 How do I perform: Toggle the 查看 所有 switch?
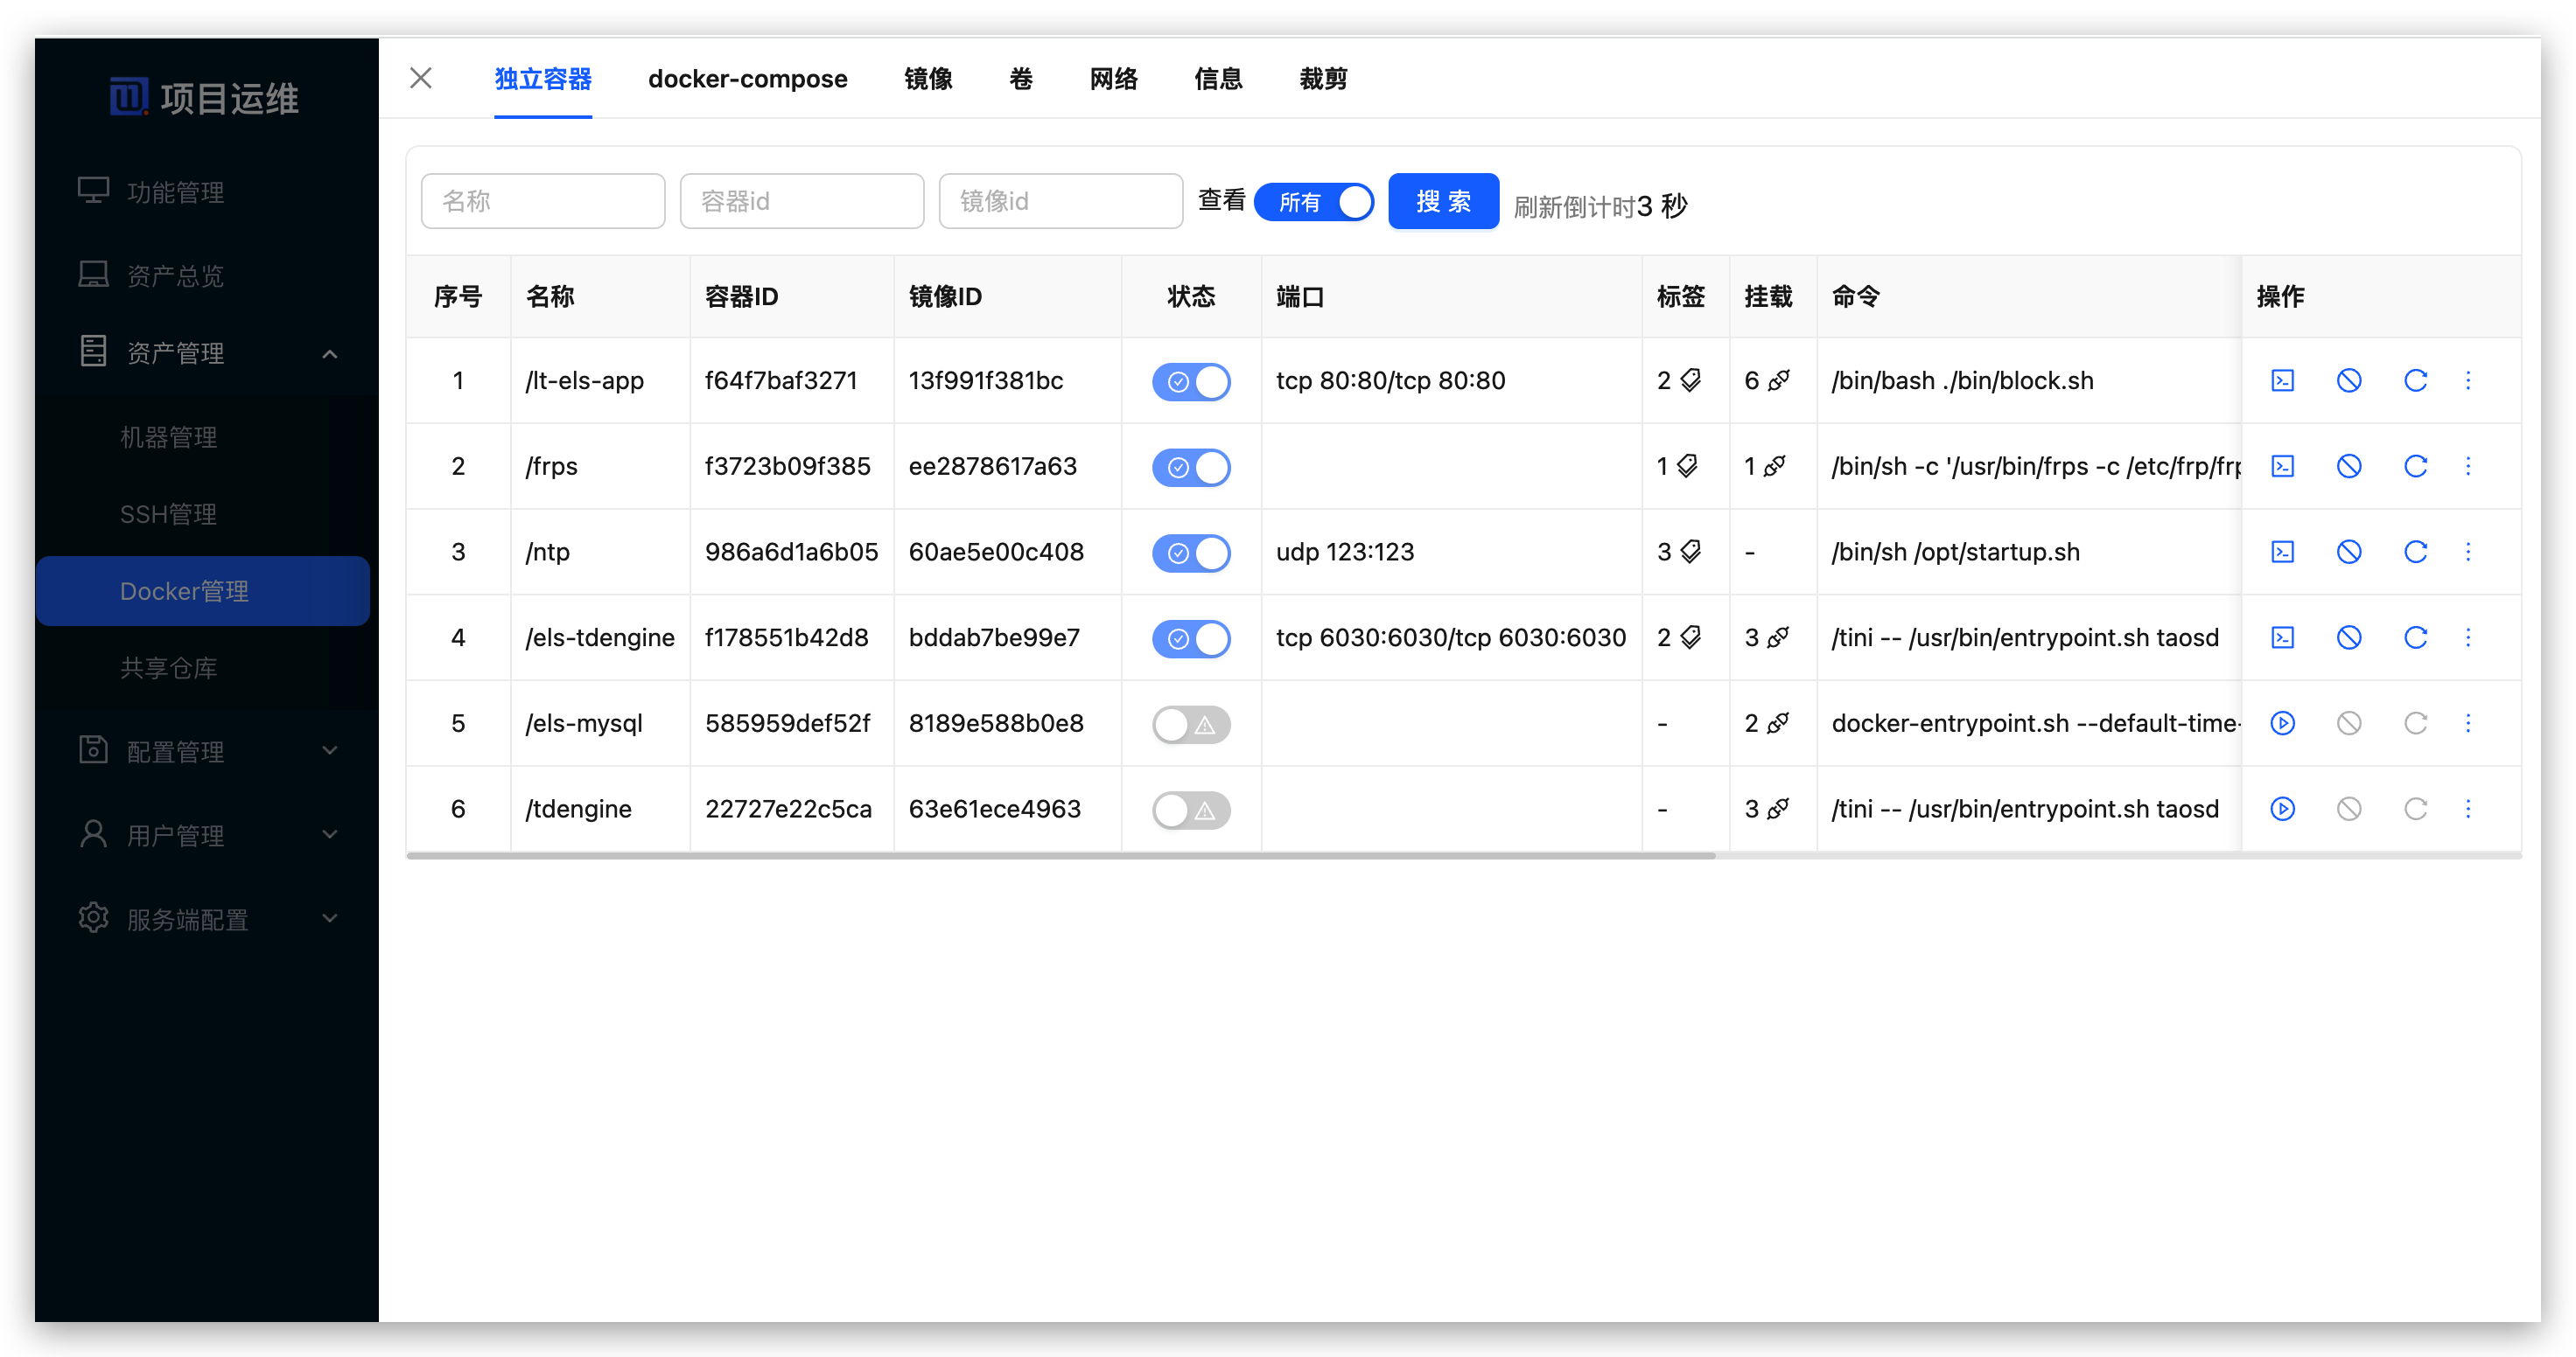[1313, 202]
